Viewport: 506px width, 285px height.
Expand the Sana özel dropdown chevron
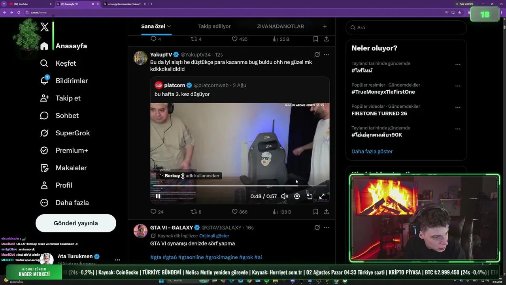(169, 27)
